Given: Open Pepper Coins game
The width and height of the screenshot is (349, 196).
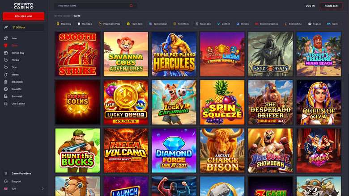Looking at the screenshot, I should point(77,102).
